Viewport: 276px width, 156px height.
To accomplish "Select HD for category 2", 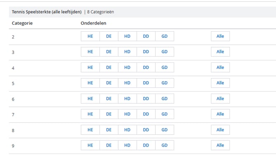I will (127, 36).
